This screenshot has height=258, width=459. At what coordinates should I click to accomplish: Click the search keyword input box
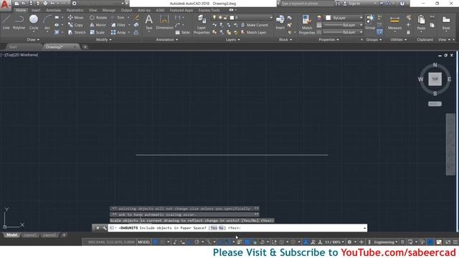(x=308, y=4)
